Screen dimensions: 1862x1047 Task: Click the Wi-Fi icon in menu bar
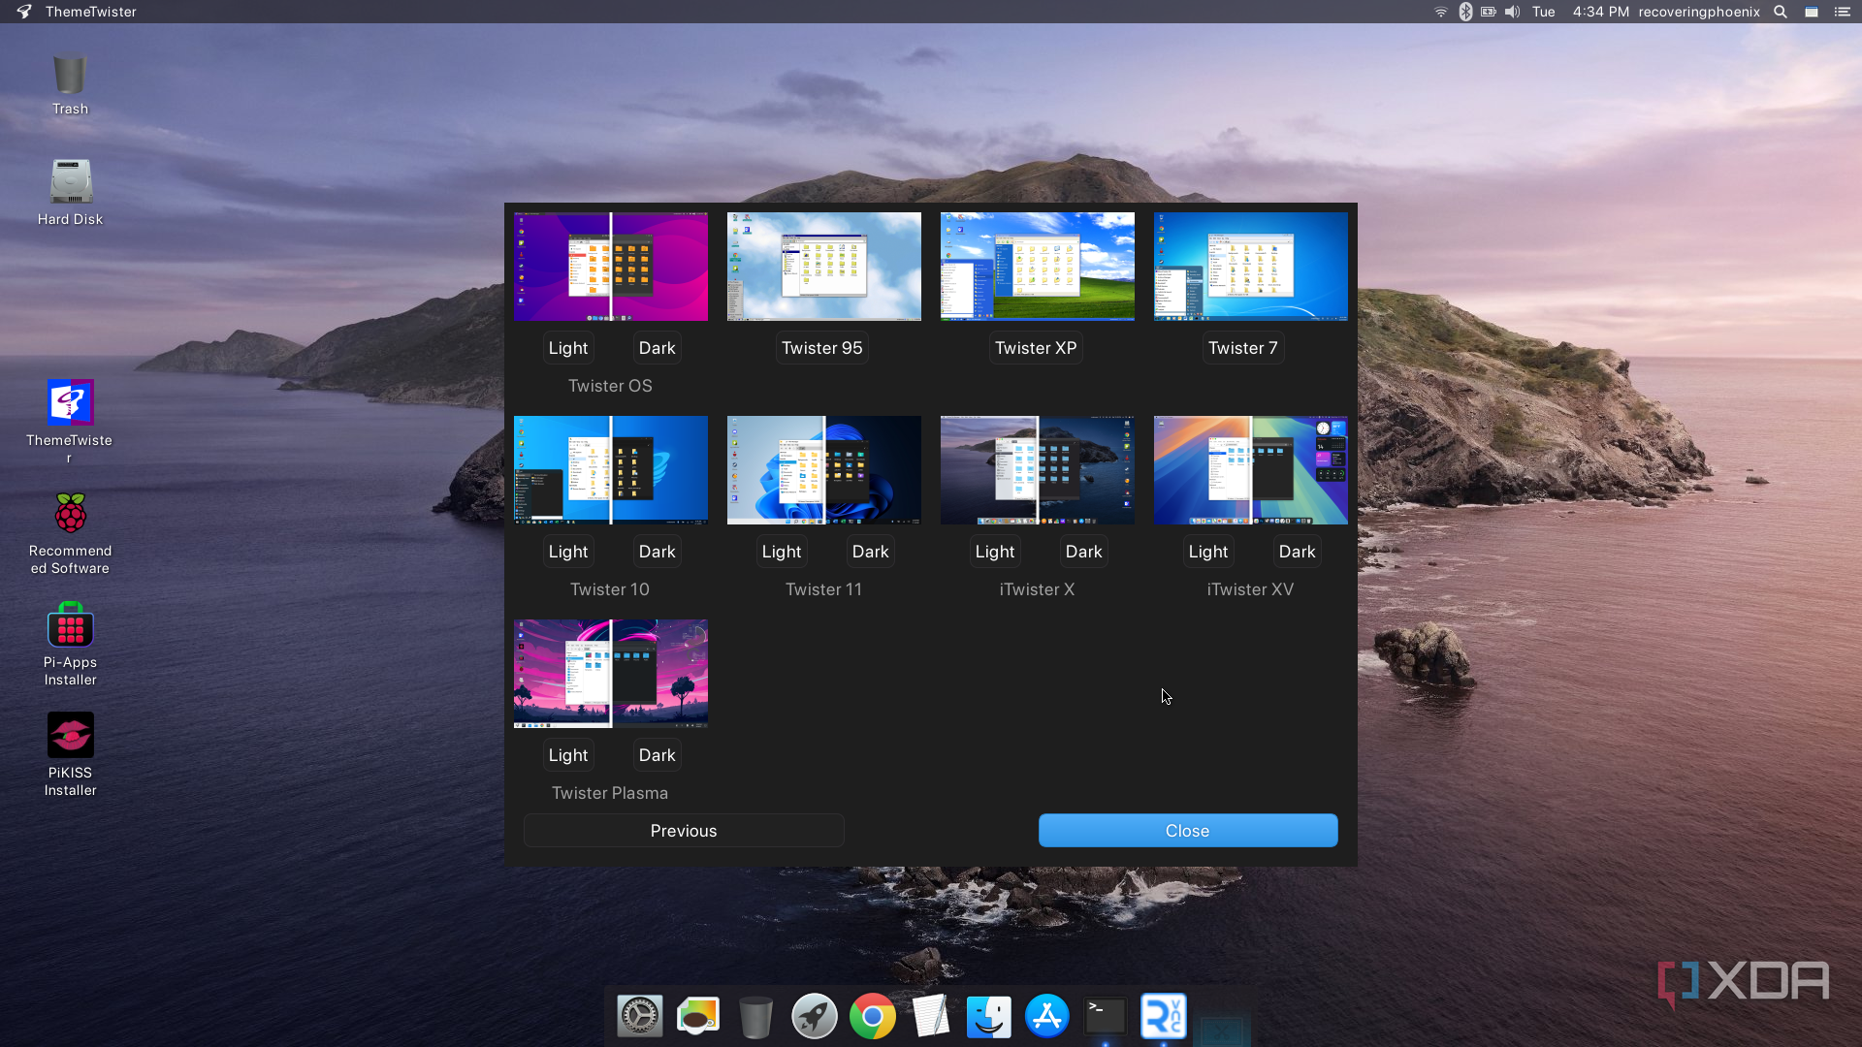point(1441,12)
